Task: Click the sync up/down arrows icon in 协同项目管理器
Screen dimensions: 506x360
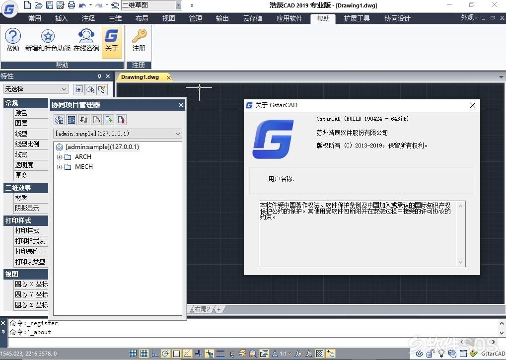Action: tap(84, 120)
